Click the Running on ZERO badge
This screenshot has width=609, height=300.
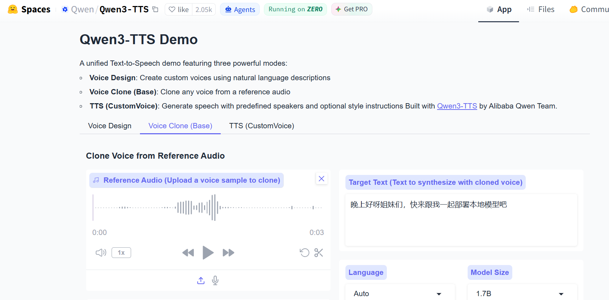coord(295,9)
